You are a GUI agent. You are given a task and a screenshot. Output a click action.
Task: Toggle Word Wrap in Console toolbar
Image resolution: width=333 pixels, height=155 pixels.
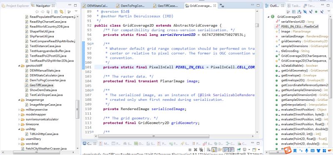coord(220,150)
